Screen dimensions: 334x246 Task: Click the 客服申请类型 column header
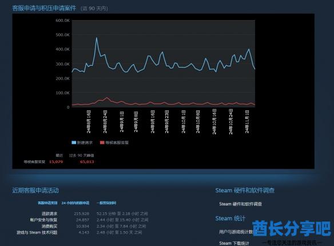pos(47,203)
